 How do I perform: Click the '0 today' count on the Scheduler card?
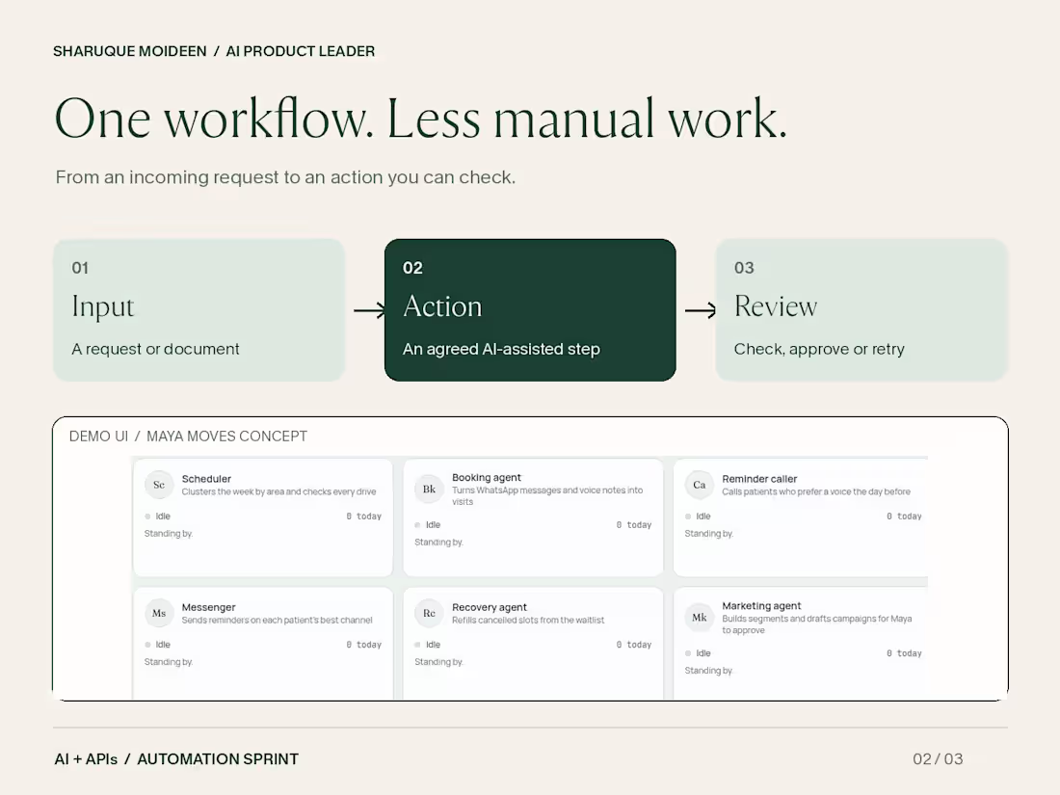point(363,517)
